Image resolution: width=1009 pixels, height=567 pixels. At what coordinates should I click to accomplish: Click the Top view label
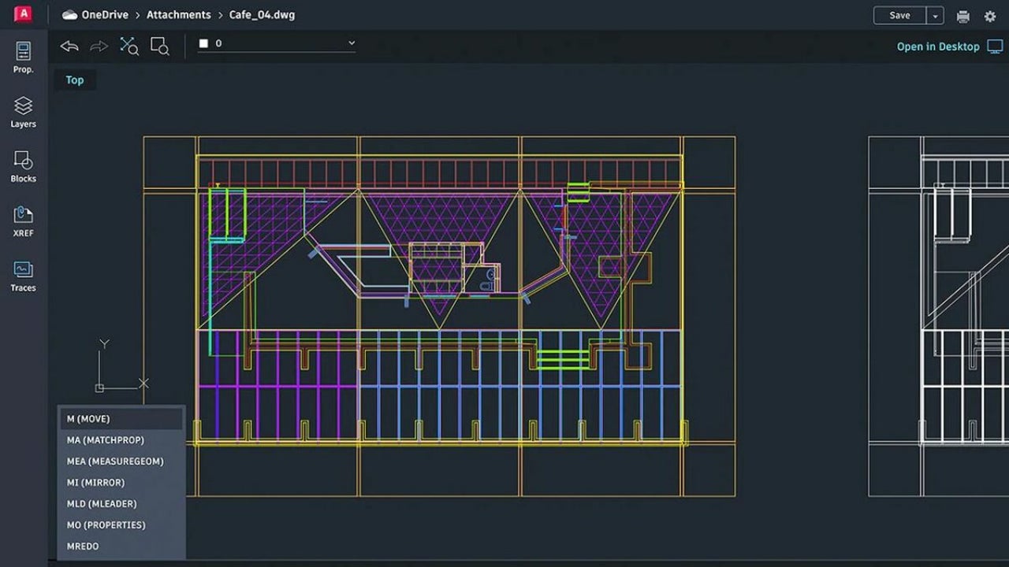74,80
